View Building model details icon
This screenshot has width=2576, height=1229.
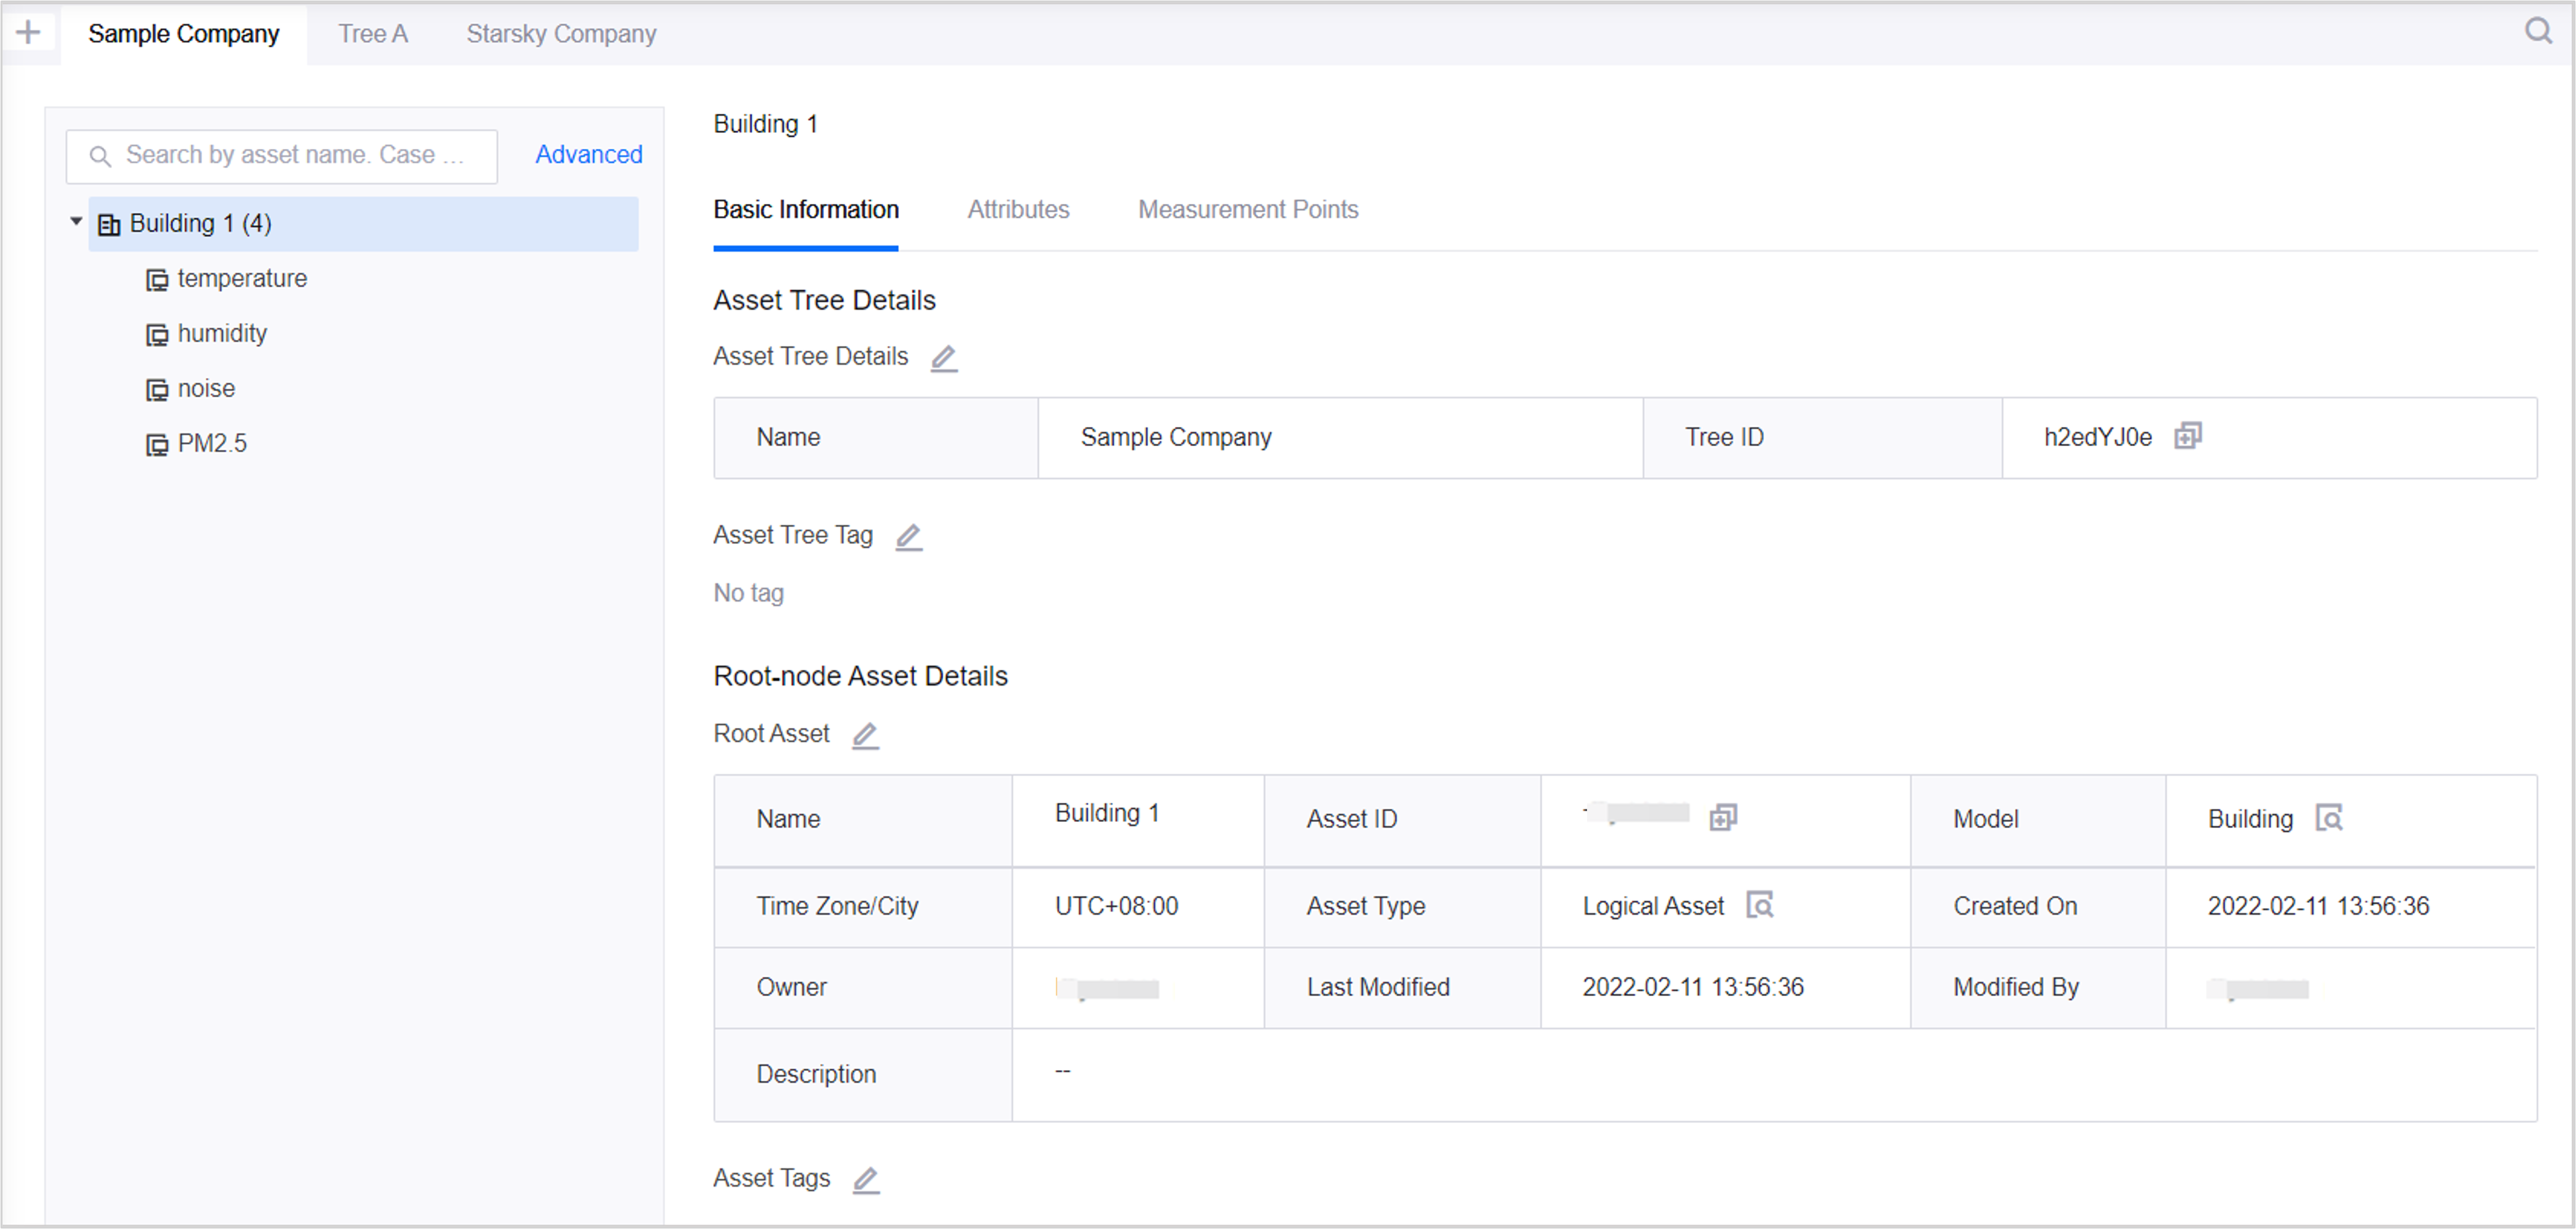2328,818
